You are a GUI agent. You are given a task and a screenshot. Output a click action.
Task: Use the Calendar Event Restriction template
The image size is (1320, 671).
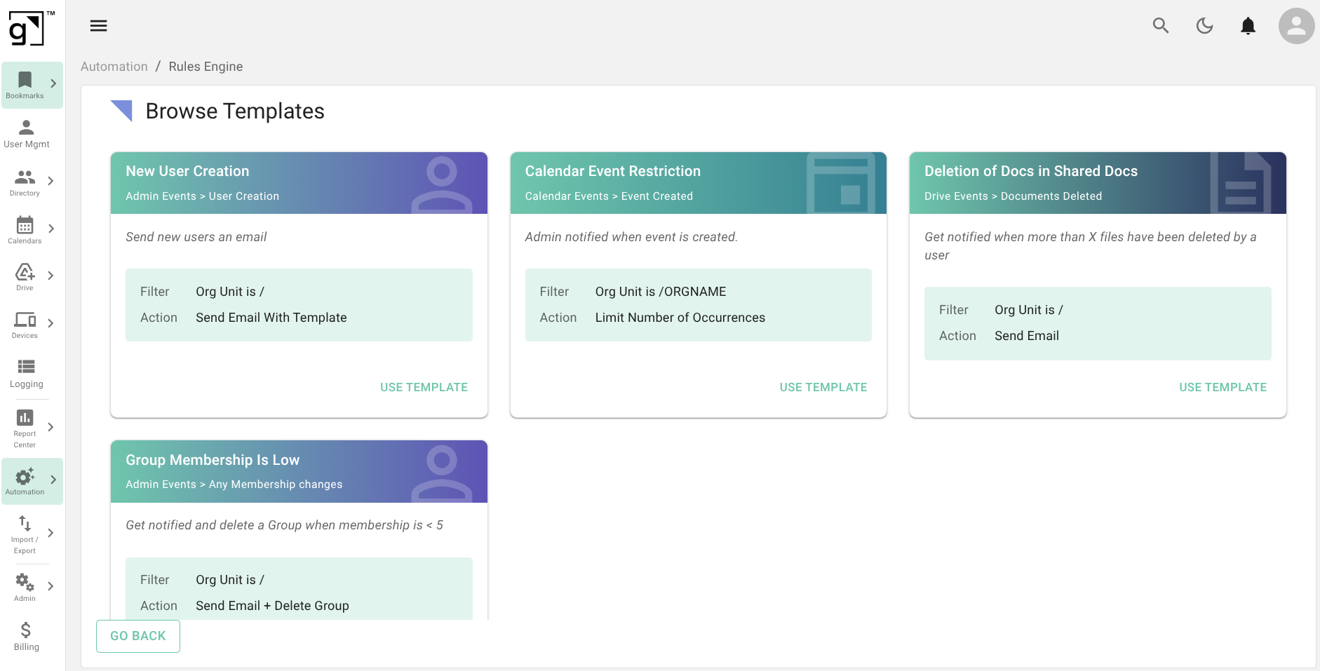(823, 387)
